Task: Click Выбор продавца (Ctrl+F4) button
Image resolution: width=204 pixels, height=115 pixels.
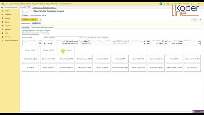Action: 84,68
